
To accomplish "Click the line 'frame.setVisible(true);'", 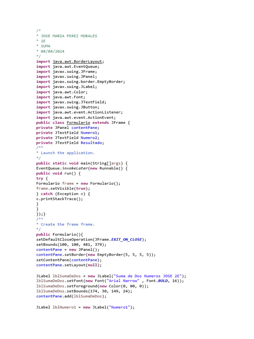I will [x=63, y=188].
